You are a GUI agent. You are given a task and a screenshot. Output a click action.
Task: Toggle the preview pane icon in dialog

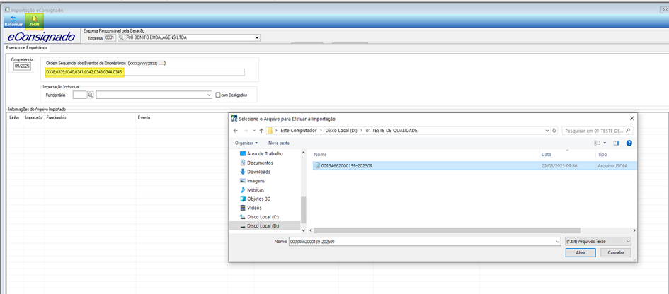click(616, 143)
